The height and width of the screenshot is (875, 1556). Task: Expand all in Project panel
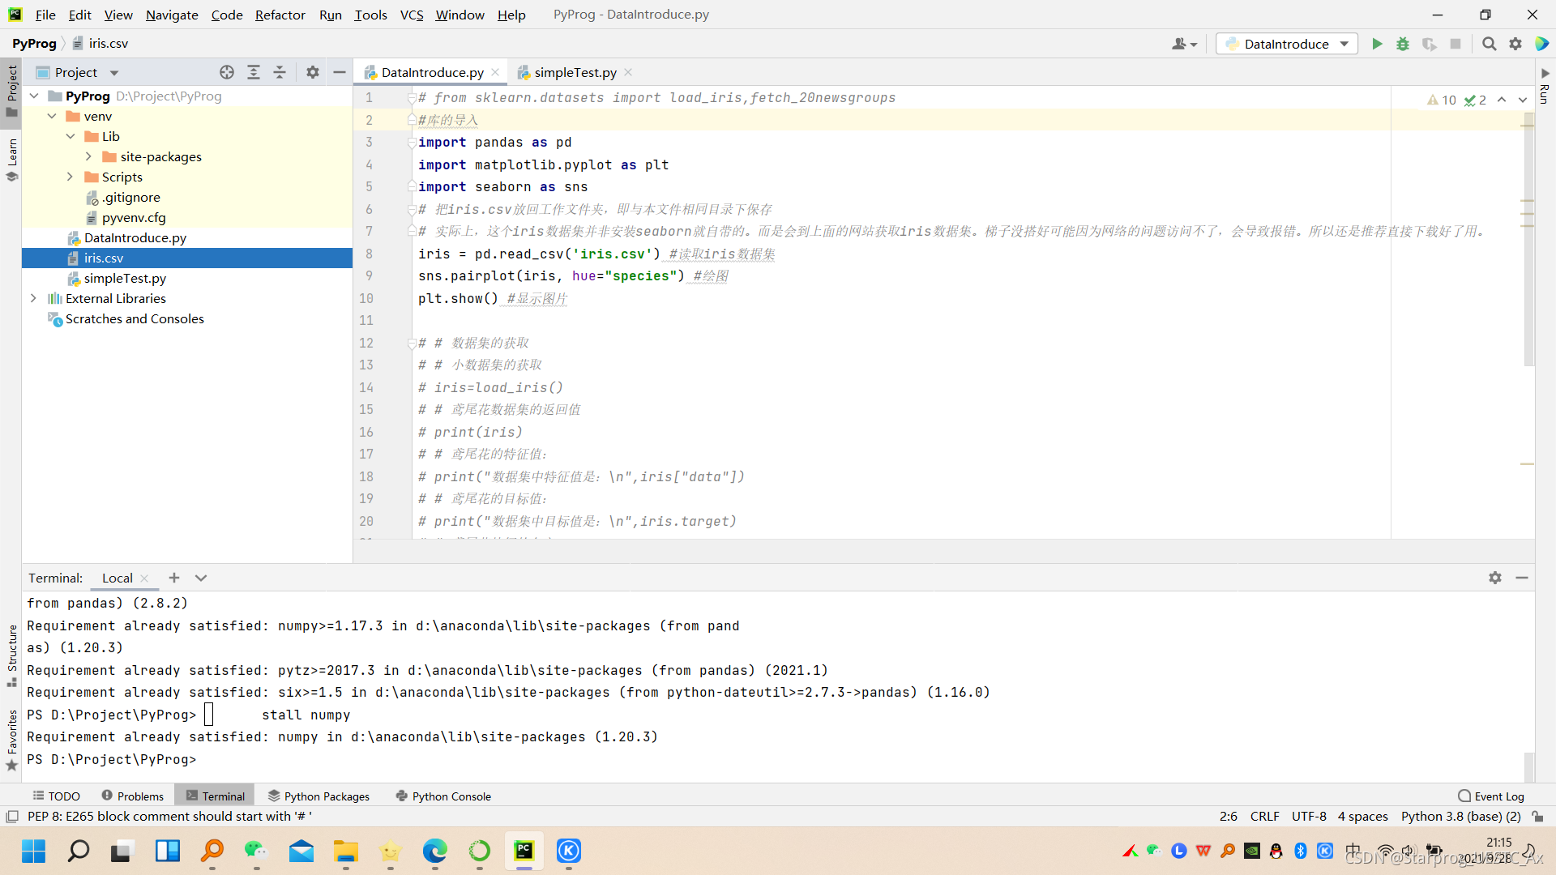[x=254, y=72]
